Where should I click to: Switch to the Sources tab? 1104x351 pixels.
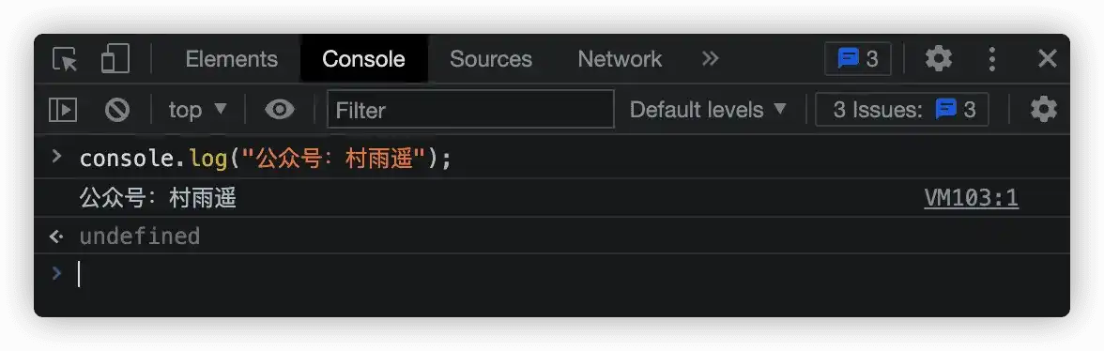coord(491,59)
